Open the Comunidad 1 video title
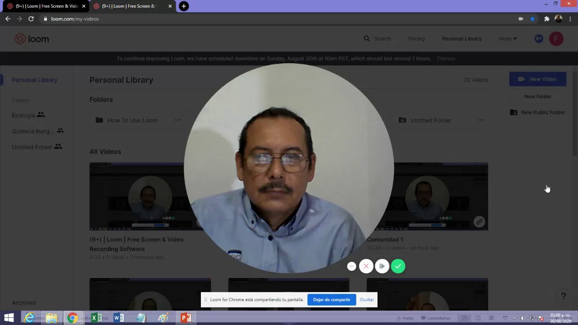The width and height of the screenshot is (578, 325). pos(385,240)
